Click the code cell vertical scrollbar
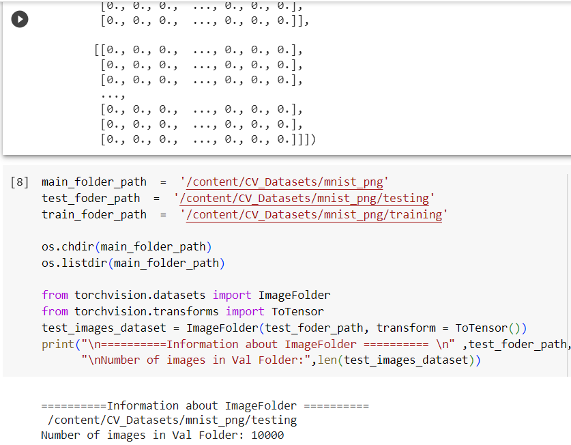This screenshot has height=445, width=571. [x=568, y=275]
